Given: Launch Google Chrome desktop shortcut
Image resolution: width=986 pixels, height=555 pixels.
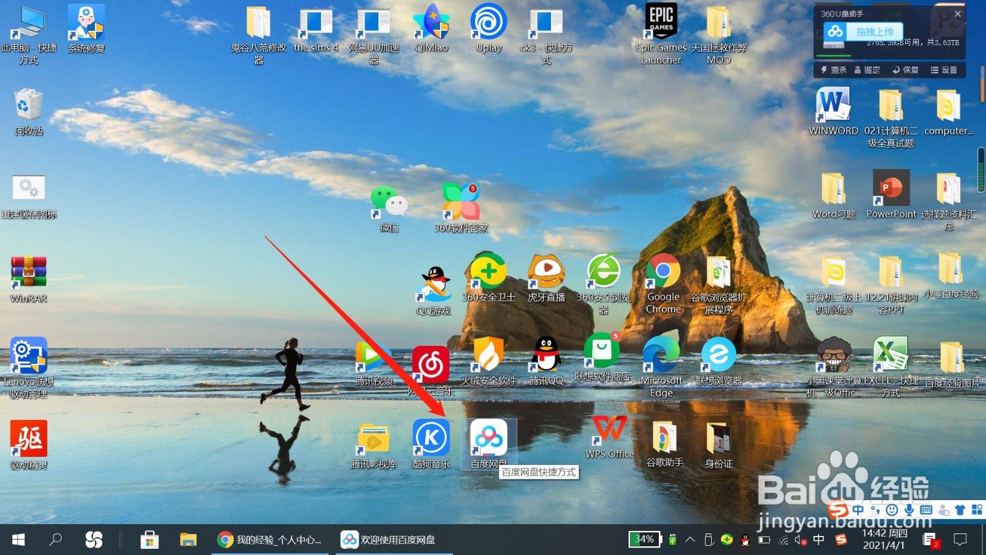Looking at the screenshot, I should coord(663,284).
